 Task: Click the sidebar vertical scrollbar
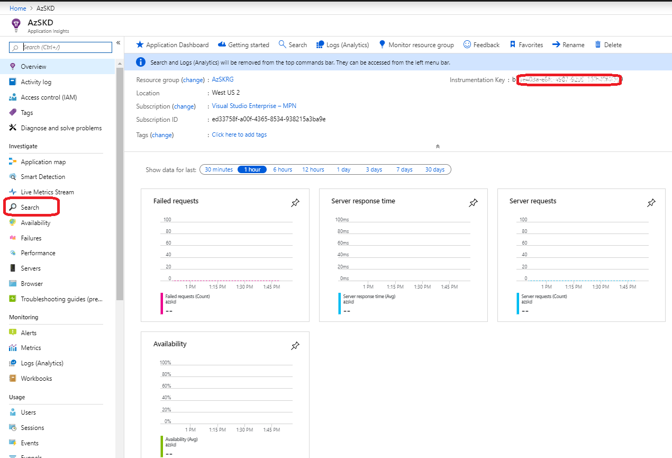[120, 185]
